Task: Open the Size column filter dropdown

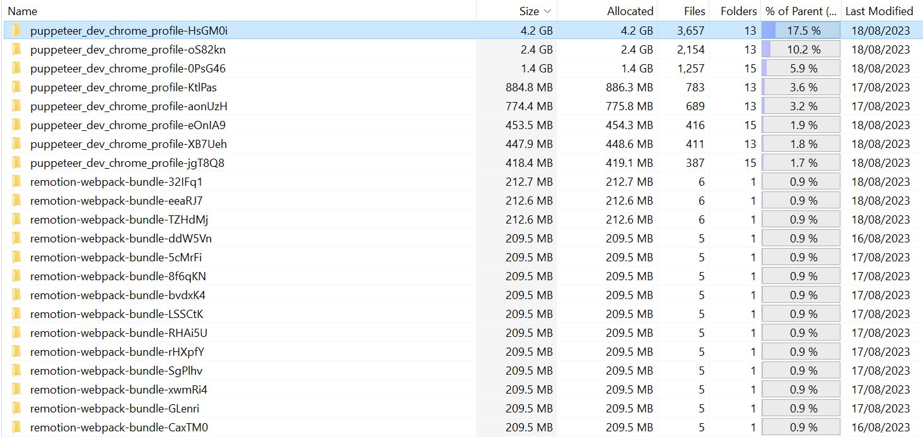Action: tap(548, 11)
